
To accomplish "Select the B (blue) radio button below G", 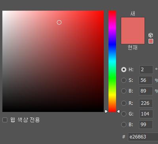I will tap(124, 125).
